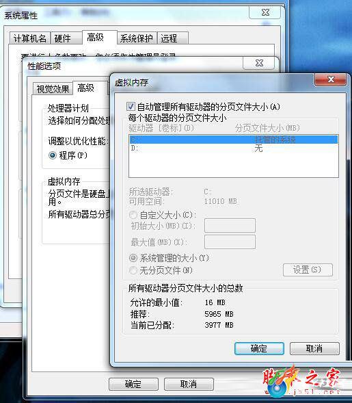Screen dimensions: 352x403
Task: Click the 最大值 input field
Action: tap(230, 242)
